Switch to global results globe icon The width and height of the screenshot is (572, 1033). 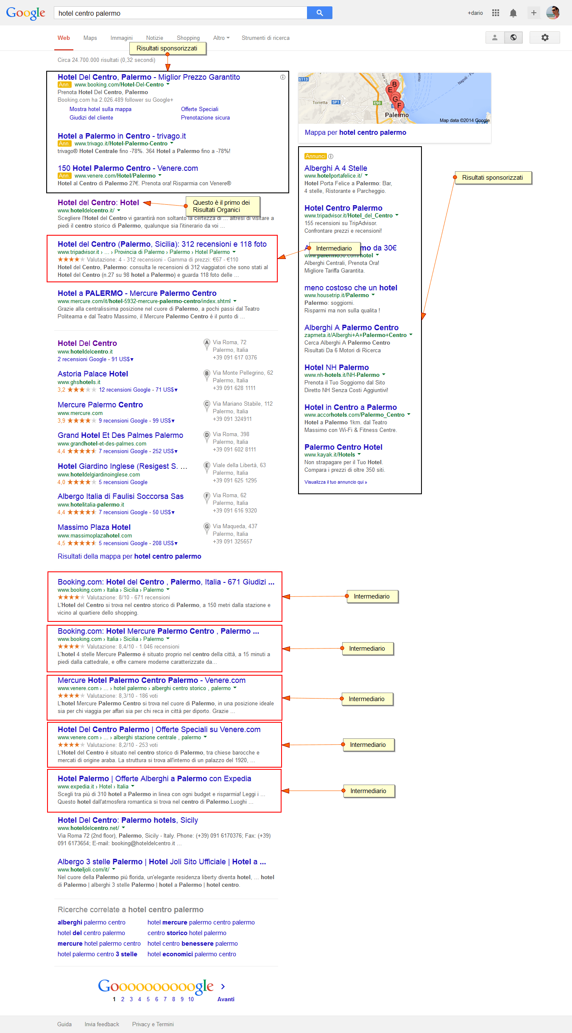(513, 38)
